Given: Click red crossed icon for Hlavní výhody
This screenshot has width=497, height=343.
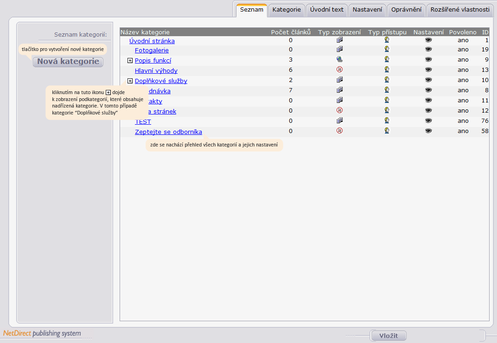Looking at the screenshot, I should click(x=339, y=70).
